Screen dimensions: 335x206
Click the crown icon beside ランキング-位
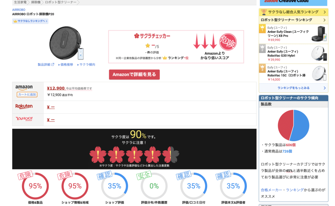pyautogui.click(x=165, y=58)
